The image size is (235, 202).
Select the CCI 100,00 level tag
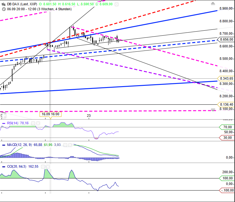pyautogui.click(x=227, y=178)
